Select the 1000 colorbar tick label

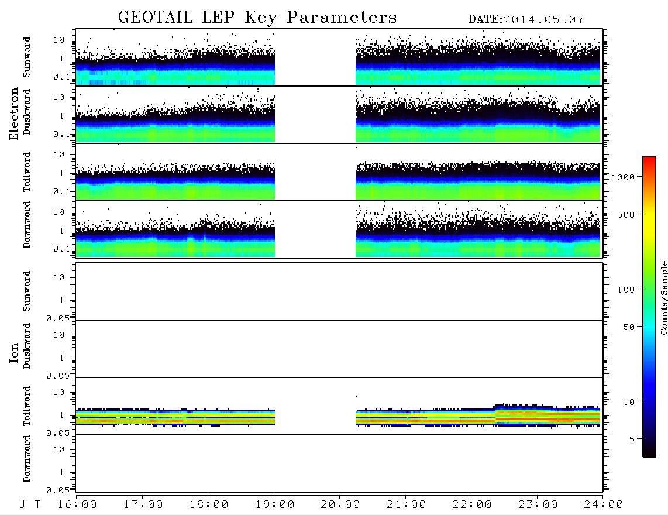click(x=624, y=177)
